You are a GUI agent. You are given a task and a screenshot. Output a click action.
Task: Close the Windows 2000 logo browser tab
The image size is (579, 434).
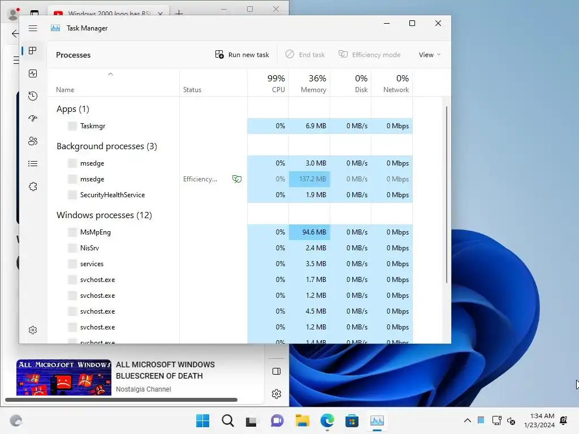[x=160, y=14]
